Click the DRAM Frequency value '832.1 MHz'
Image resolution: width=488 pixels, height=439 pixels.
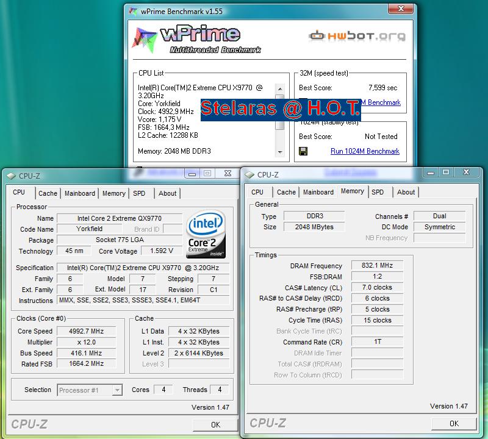377,265
